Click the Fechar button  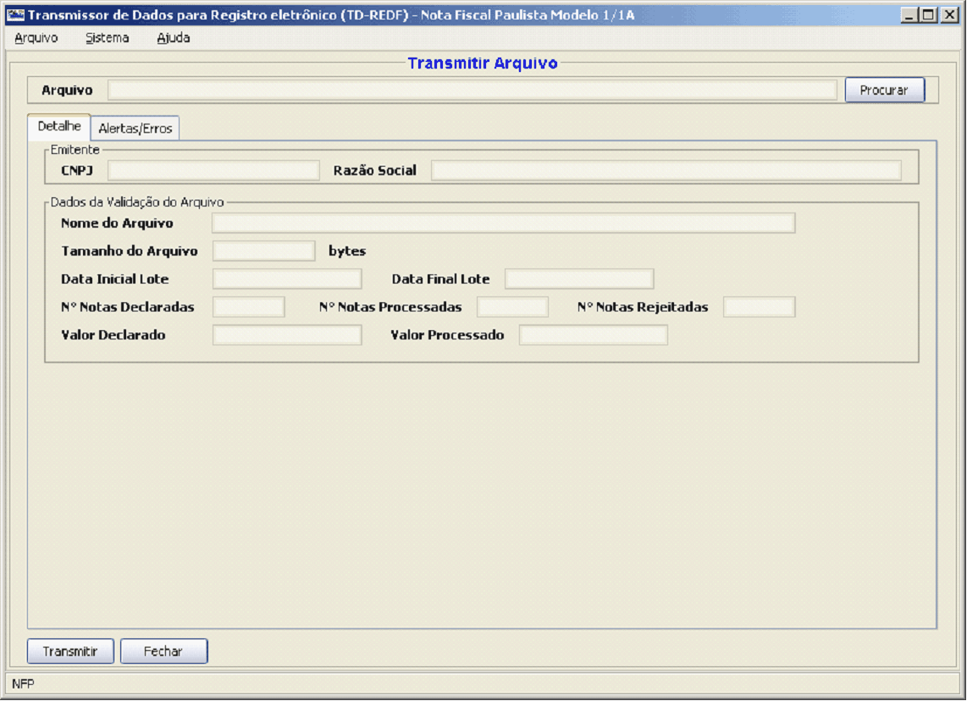(x=163, y=651)
